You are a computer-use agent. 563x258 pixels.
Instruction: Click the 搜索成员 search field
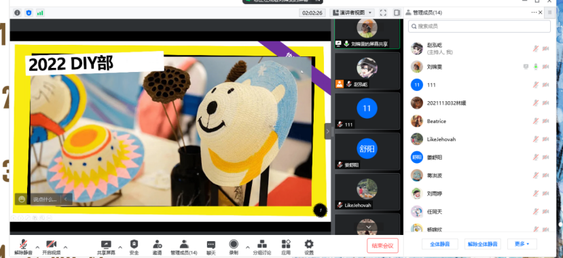pos(479,26)
